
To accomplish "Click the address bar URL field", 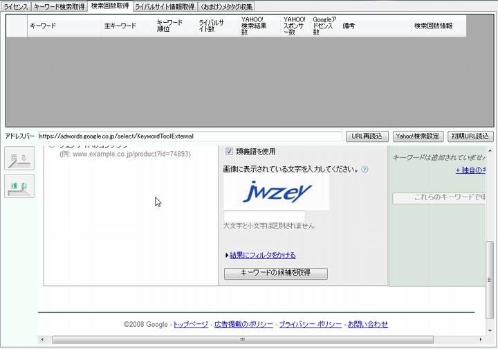I will click(x=190, y=136).
